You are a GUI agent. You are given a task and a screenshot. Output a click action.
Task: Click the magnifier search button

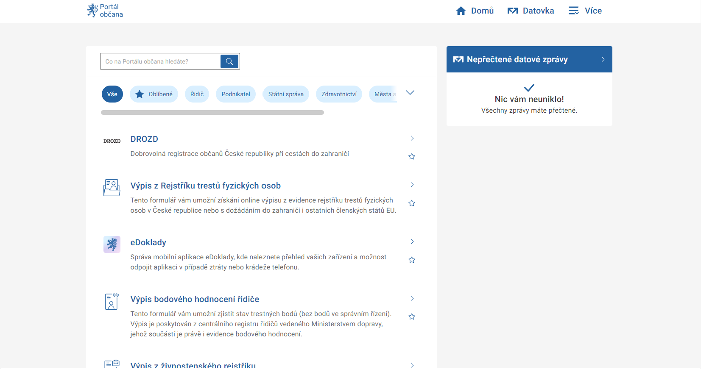coord(229,61)
